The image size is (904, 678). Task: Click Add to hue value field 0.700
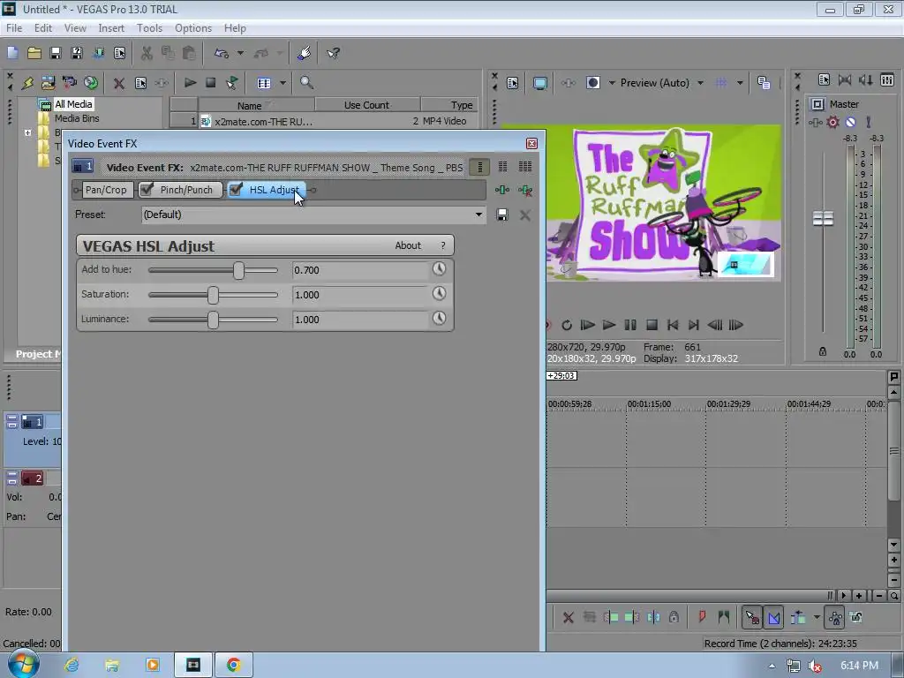coord(360,270)
